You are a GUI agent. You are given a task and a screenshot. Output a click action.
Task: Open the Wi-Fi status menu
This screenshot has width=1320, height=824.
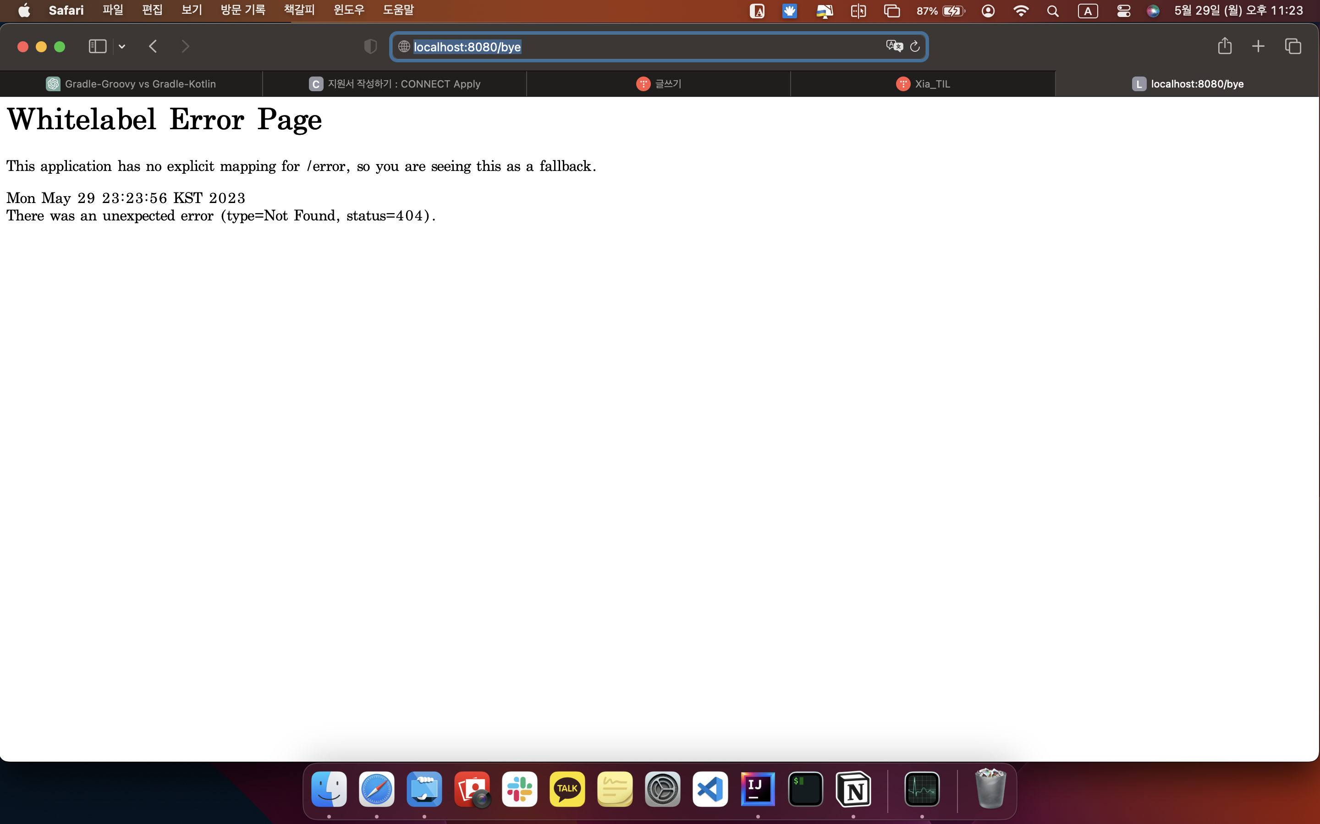tap(1020, 11)
